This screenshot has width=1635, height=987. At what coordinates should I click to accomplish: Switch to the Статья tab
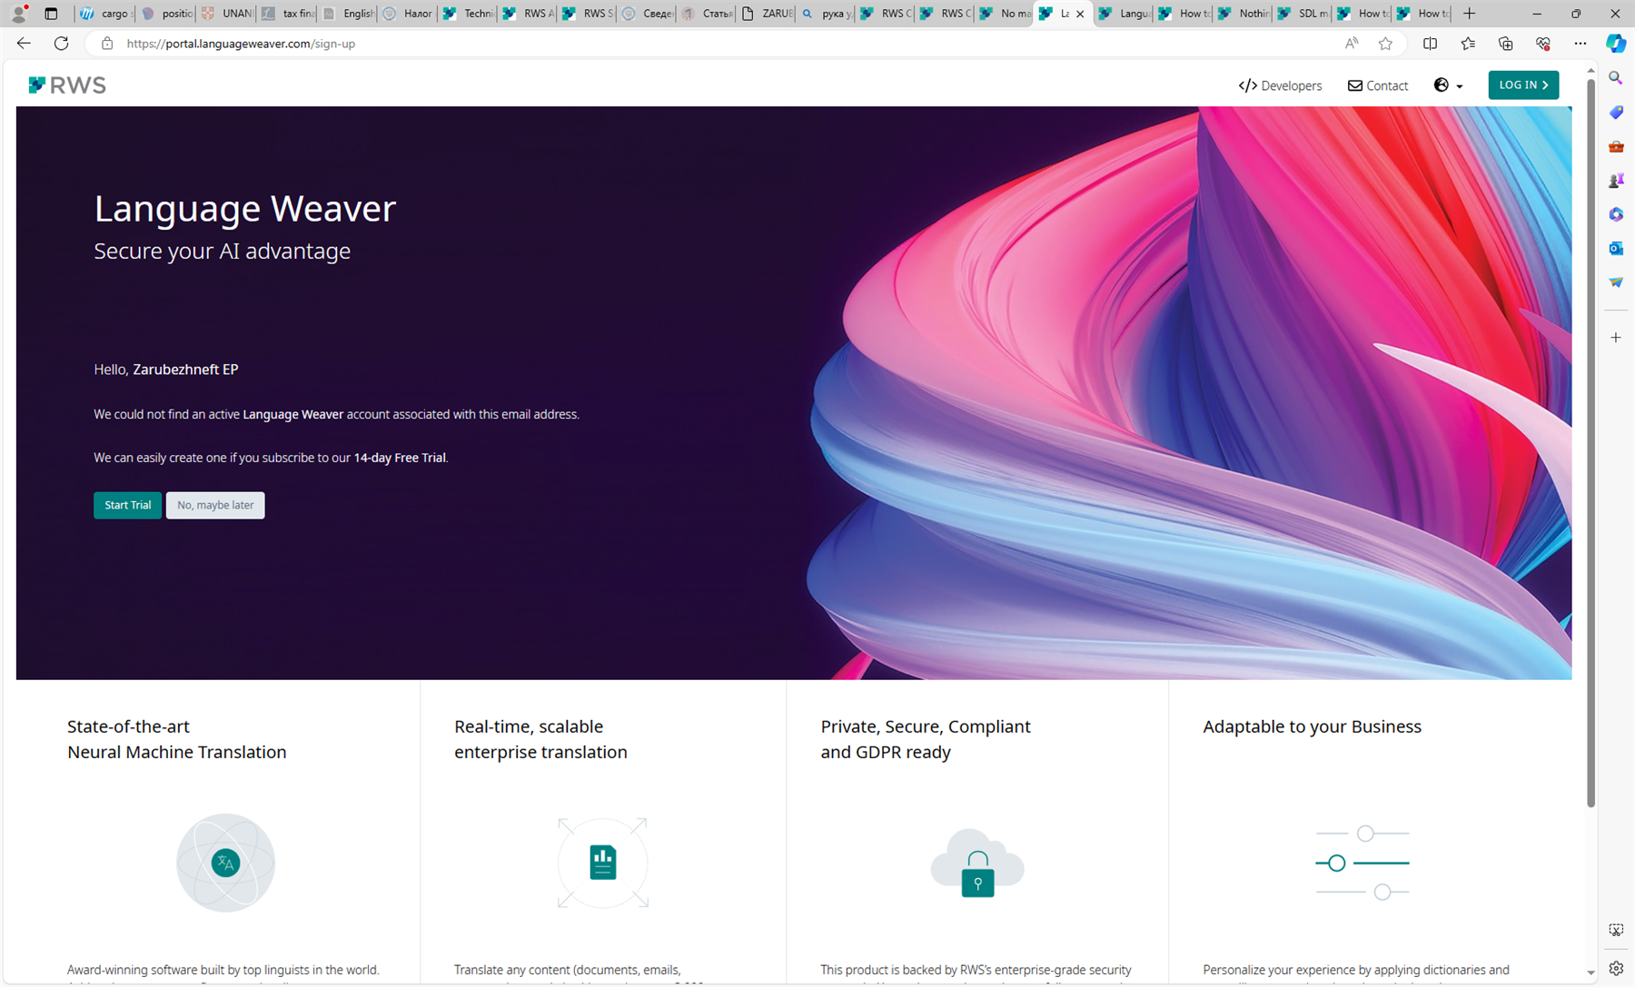[706, 14]
